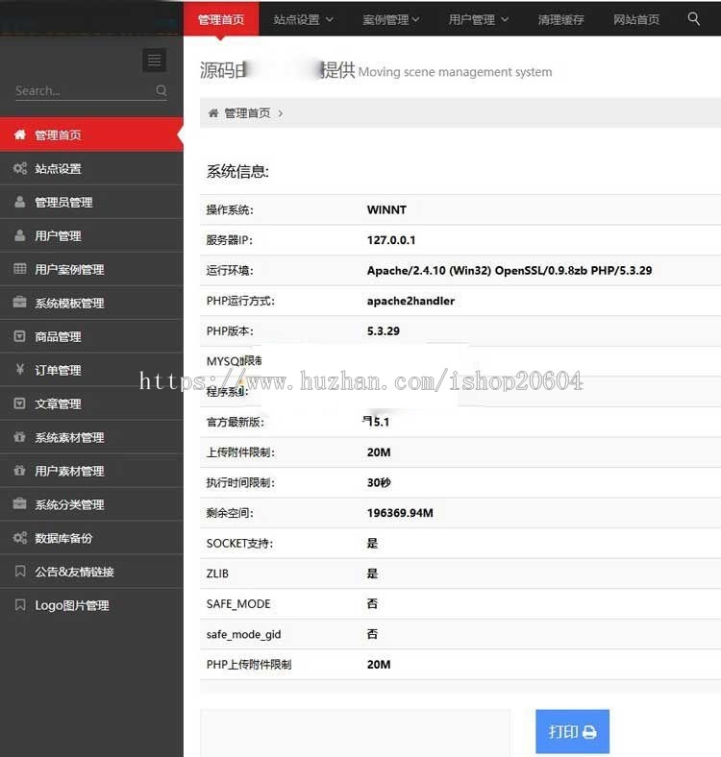Viewport: 721px width, 757px height.
Task: Click the 管理首页 breadcrumb link
Action: tap(247, 113)
